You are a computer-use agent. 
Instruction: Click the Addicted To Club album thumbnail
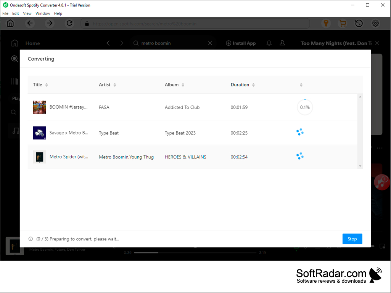(x=39, y=107)
